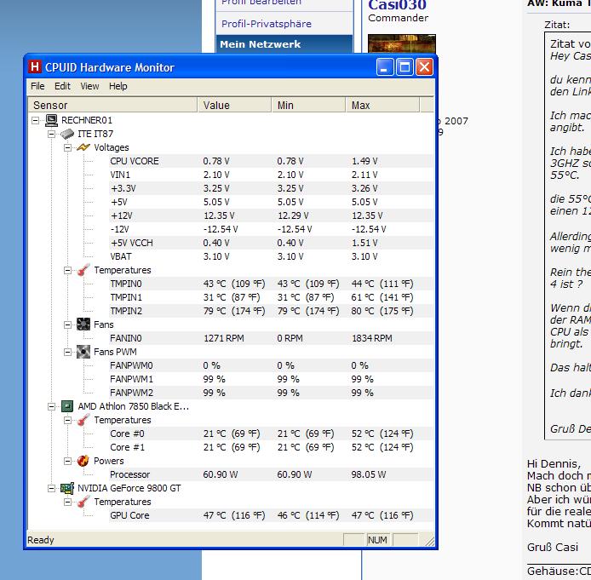This screenshot has height=580, width=591.
Task: Click the 98.05 W max power value
Action: tap(369, 474)
